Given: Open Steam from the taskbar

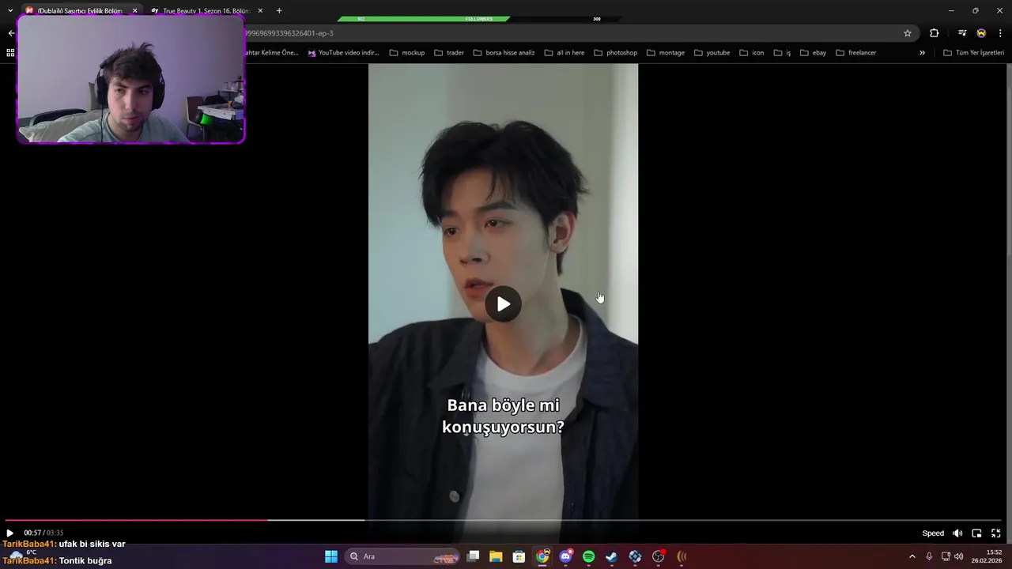Looking at the screenshot, I should pos(611,556).
